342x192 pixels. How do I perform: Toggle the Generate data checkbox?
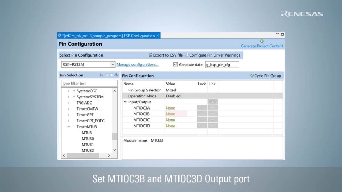176,64
